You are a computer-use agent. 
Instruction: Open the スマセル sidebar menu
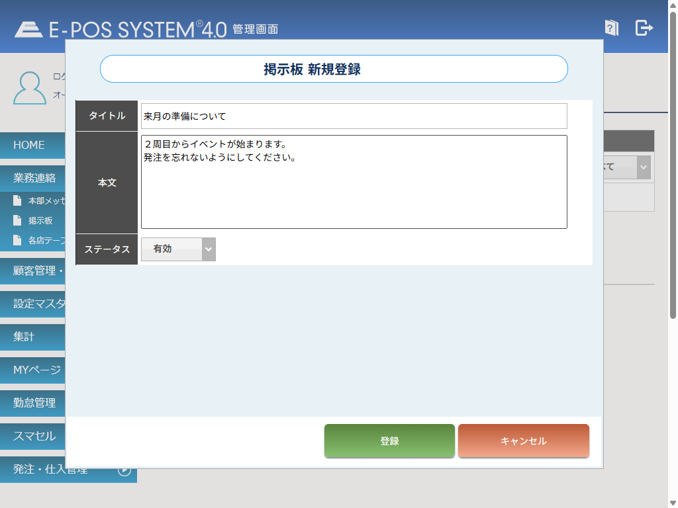pos(34,436)
